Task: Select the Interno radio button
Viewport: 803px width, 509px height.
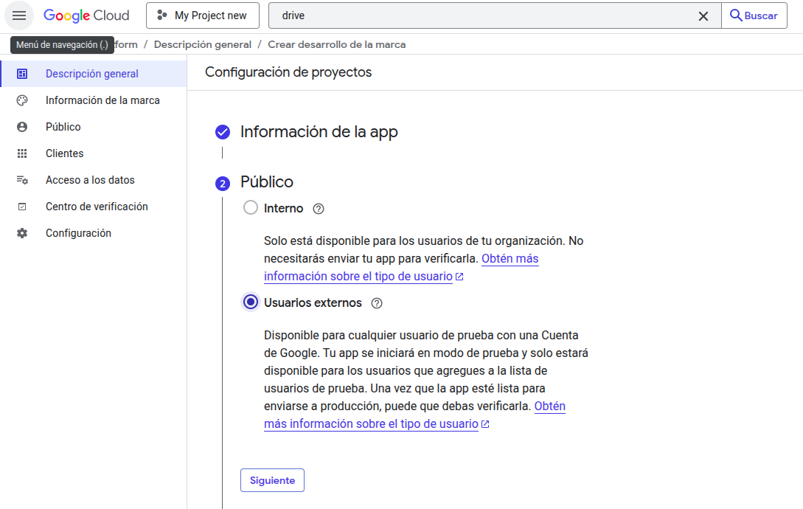Action: point(251,207)
